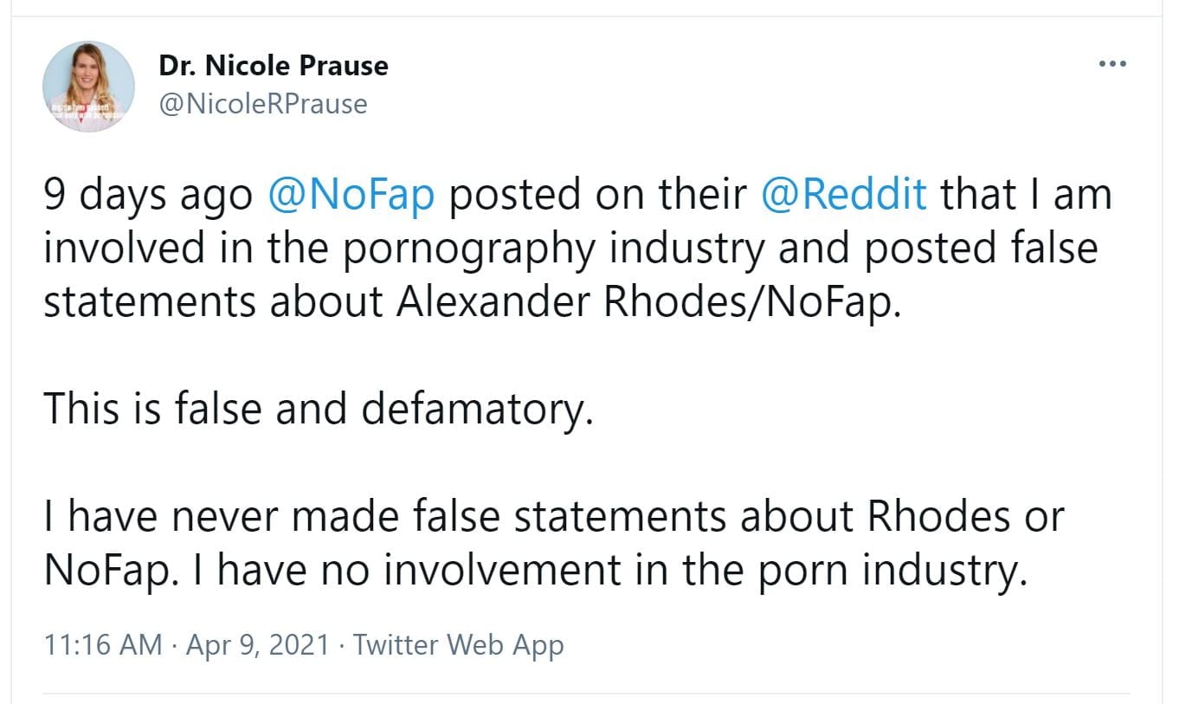The height and width of the screenshot is (704, 1179).
Task: Open the Twitter Web App source label
Action: [459, 645]
